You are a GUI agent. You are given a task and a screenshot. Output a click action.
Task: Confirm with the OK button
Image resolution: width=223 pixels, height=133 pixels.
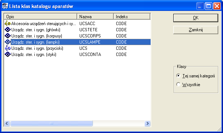tap(196, 18)
